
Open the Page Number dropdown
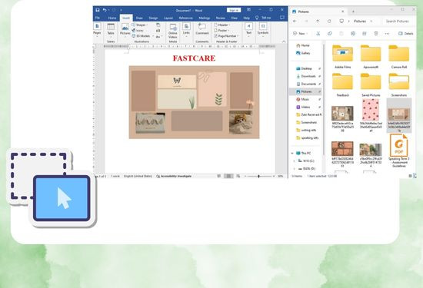[x=226, y=36]
